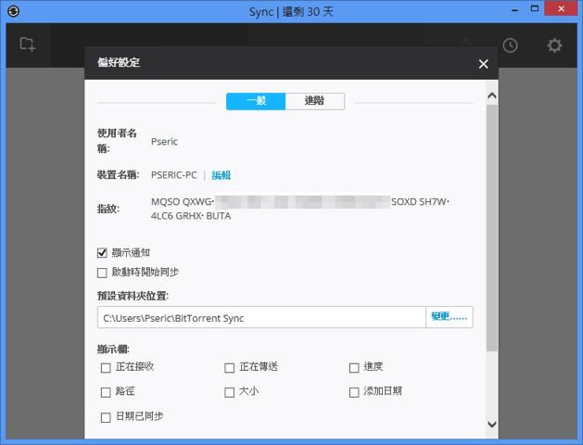Close the 偏好設定 dialog
Viewport: 583px width, 445px height.
pyautogui.click(x=483, y=64)
